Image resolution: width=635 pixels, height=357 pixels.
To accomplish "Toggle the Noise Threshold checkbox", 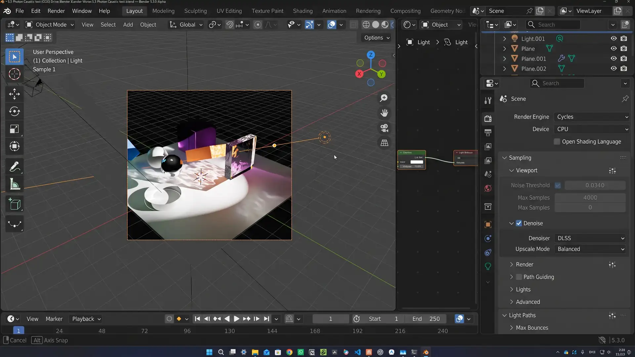I will 558,185.
